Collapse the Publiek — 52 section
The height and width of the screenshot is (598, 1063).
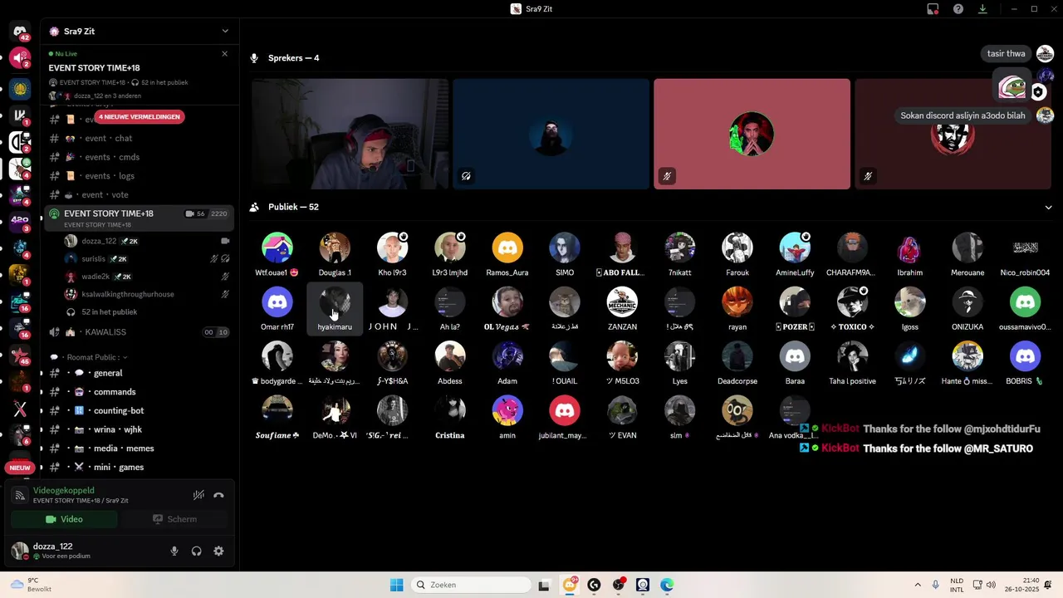point(1048,208)
